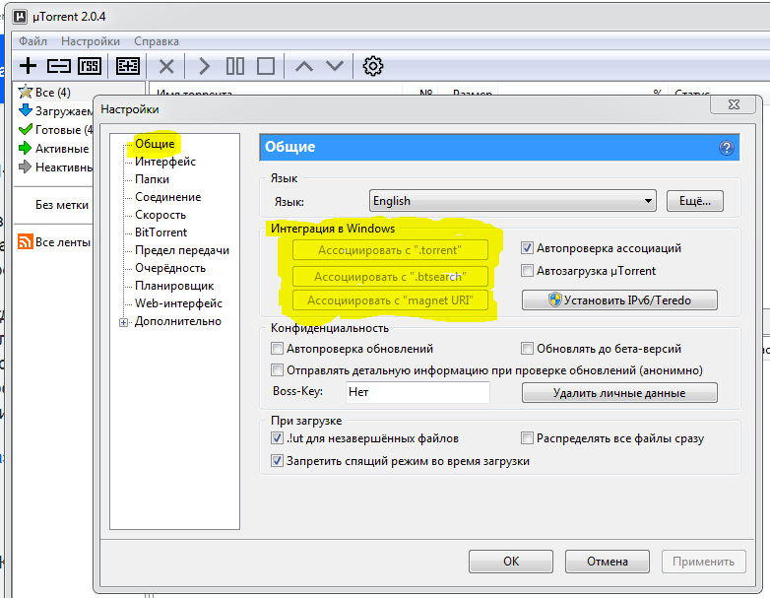Click the Start torrent arrow icon
Viewport: 770px width, 598px height.
pos(204,66)
